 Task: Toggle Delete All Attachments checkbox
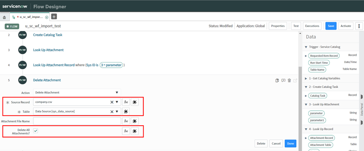36,131
